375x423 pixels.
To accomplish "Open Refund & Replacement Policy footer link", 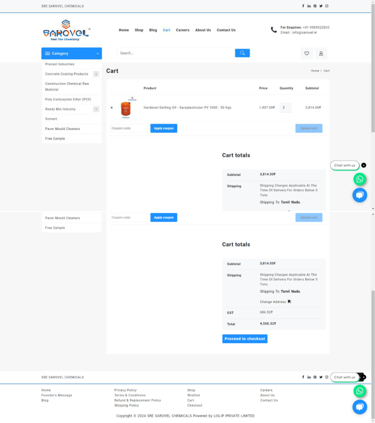I will pyautogui.click(x=138, y=400).
